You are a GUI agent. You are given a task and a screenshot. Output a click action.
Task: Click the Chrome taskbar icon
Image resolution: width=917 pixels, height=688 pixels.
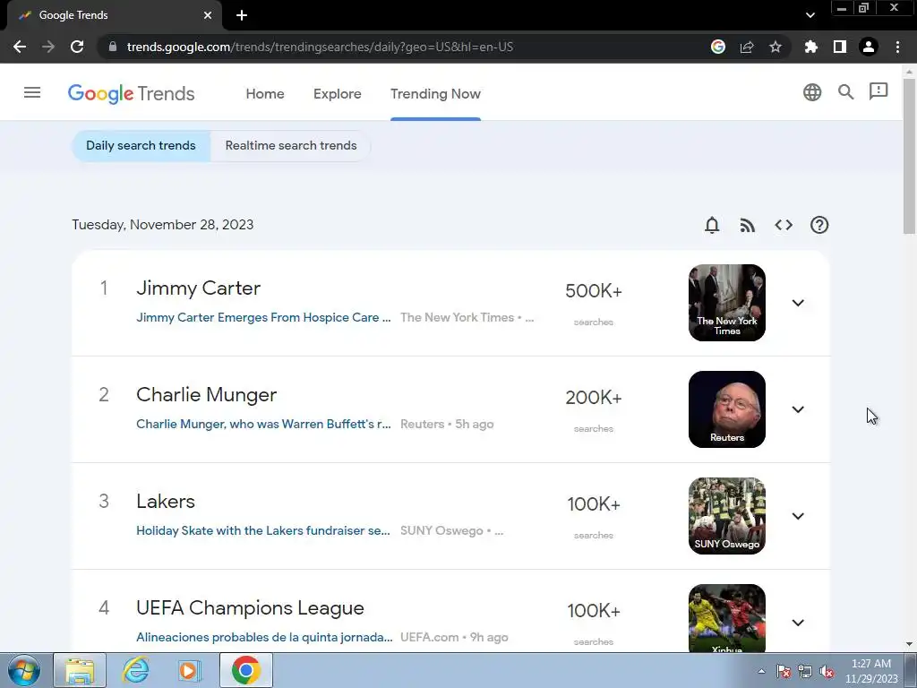tap(246, 670)
